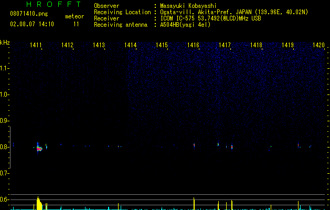Click the vertical gray frequency range bar
The height and width of the screenshot is (210, 330).
tap(10, 148)
